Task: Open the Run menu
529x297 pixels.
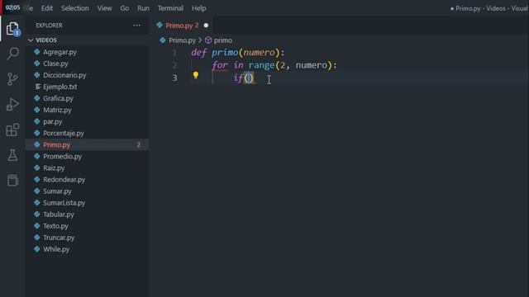Action: (143, 8)
